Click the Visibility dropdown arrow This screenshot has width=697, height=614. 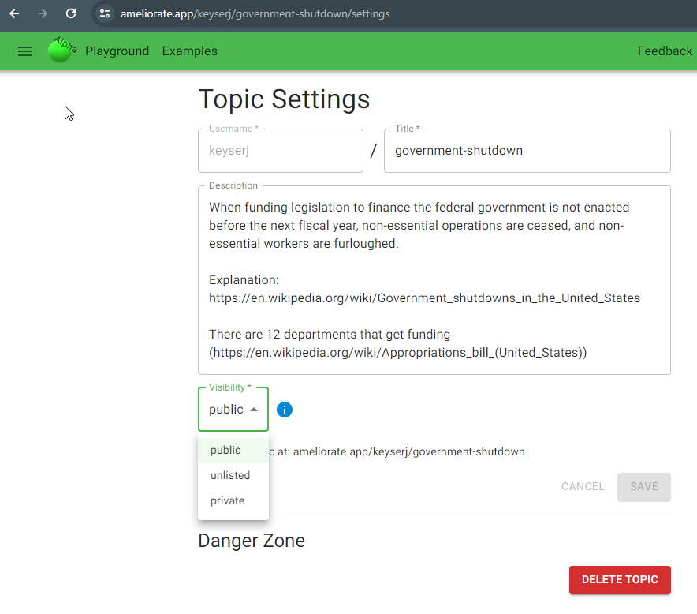(254, 410)
